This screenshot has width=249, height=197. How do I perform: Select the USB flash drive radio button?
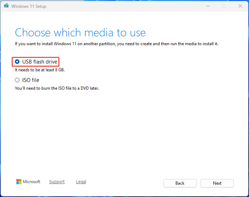pyautogui.click(x=17, y=62)
